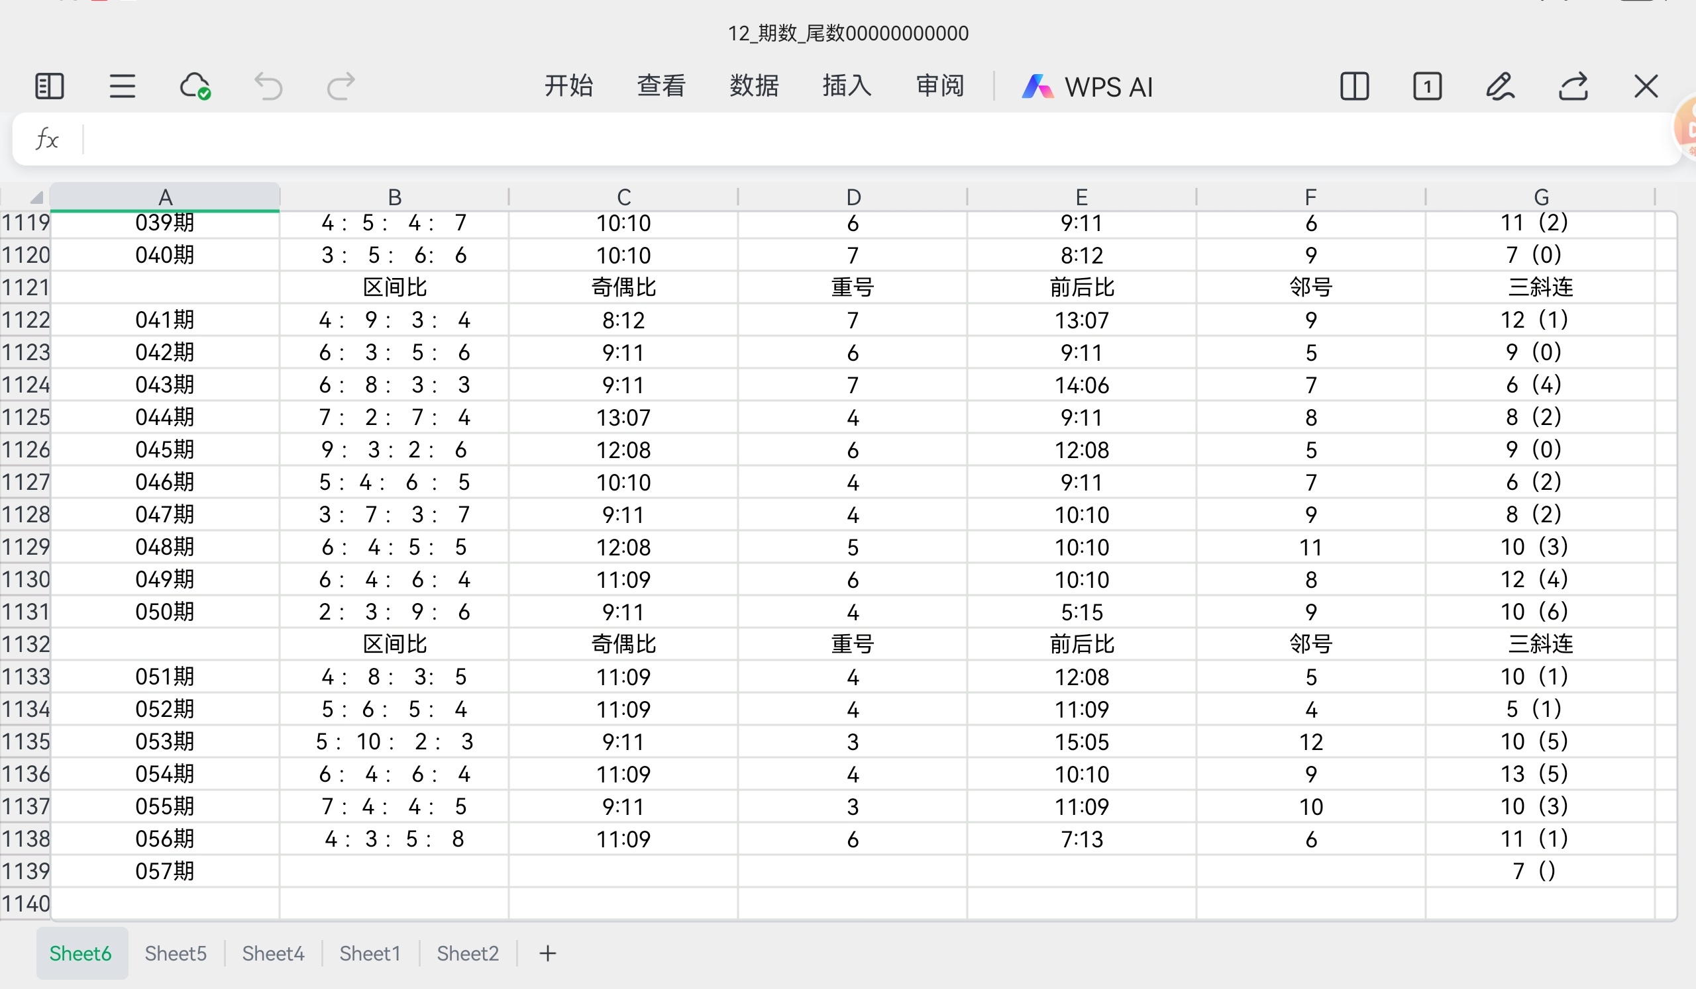Click the cloud sync status icon
Screen dimensions: 1696x989
(195, 86)
